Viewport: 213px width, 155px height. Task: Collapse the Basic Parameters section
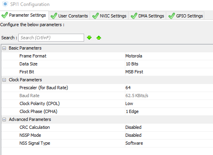pyautogui.click(x=4, y=48)
